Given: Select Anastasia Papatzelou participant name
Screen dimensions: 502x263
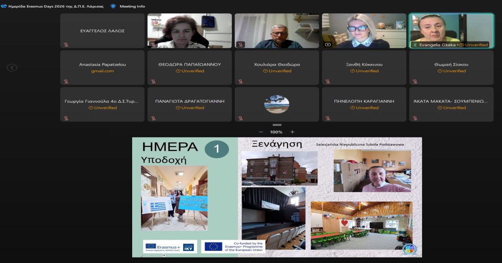Looking at the screenshot, I should (x=102, y=65).
